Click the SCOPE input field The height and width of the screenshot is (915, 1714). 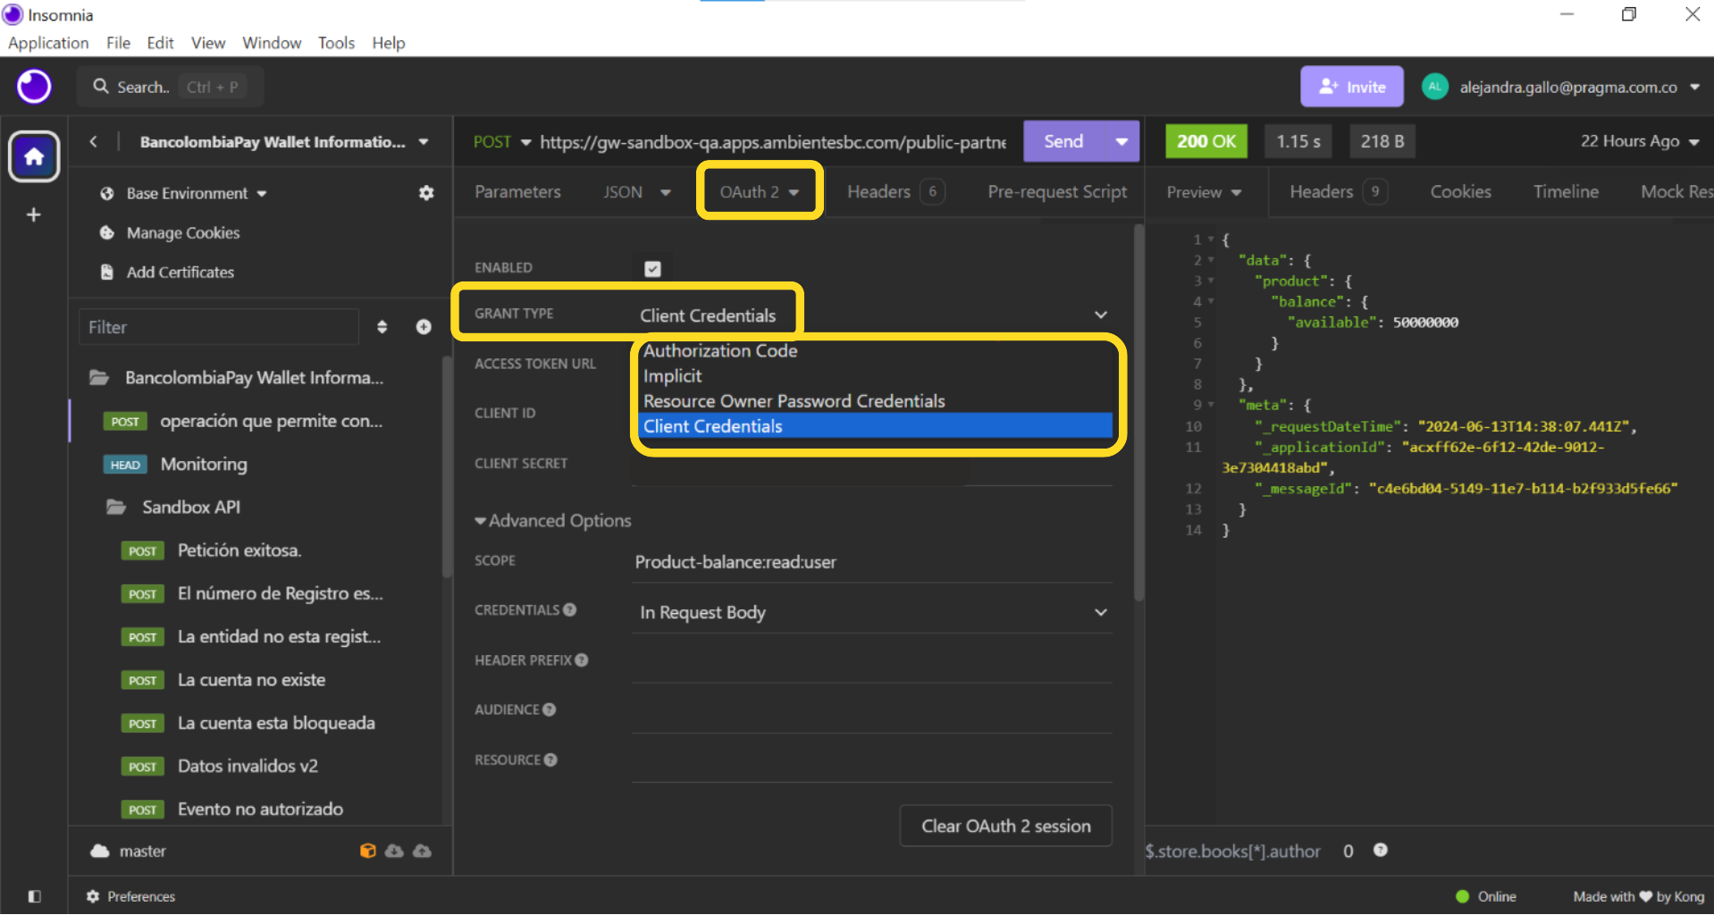click(x=872, y=562)
